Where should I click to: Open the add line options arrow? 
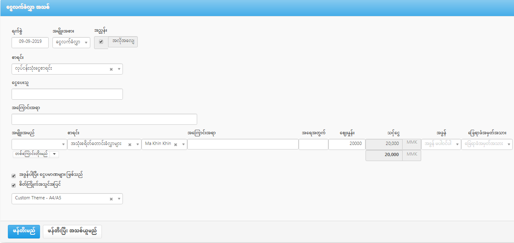click(x=54, y=154)
